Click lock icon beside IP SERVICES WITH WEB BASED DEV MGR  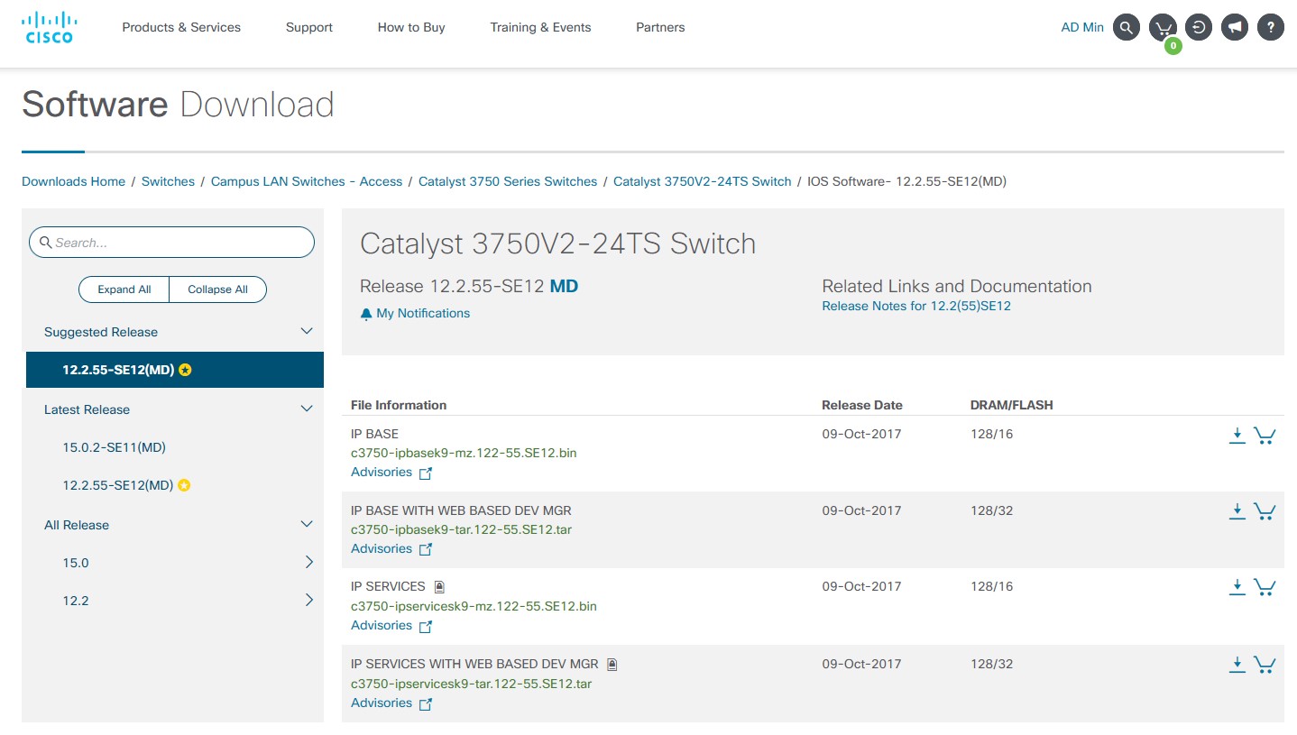(612, 665)
